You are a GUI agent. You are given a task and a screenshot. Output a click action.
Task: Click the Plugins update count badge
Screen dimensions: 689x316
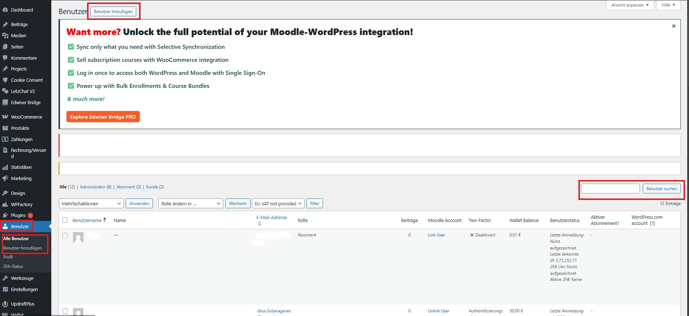click(x=30, y=215)
